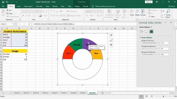Image resolution: width=177 pixels, height=99 pixels.
Task: Click the Share button
Action: pyautogui.click(x=171, y=6)
